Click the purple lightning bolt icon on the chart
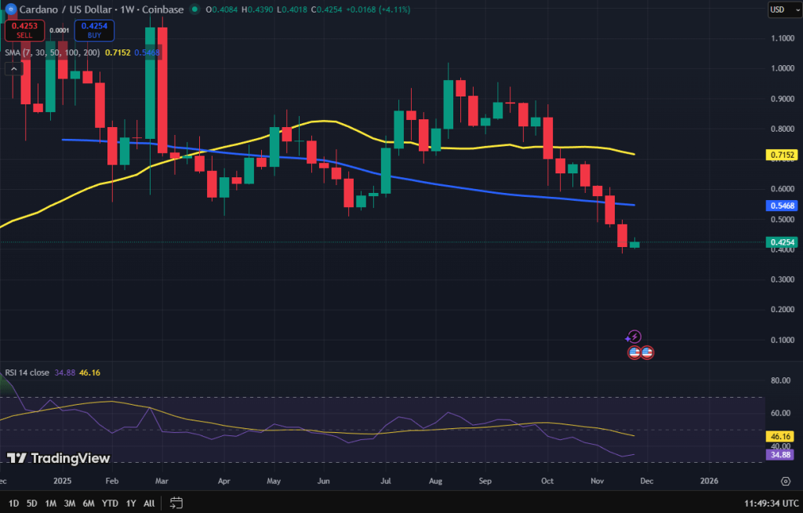 pos(634,337)
